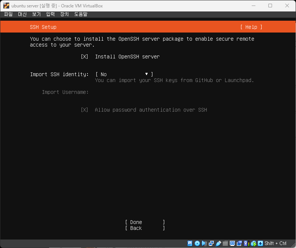296x248 pixels.
Task: Toggle Allow password authentication over SSH
Action: (x=85, y=110)
